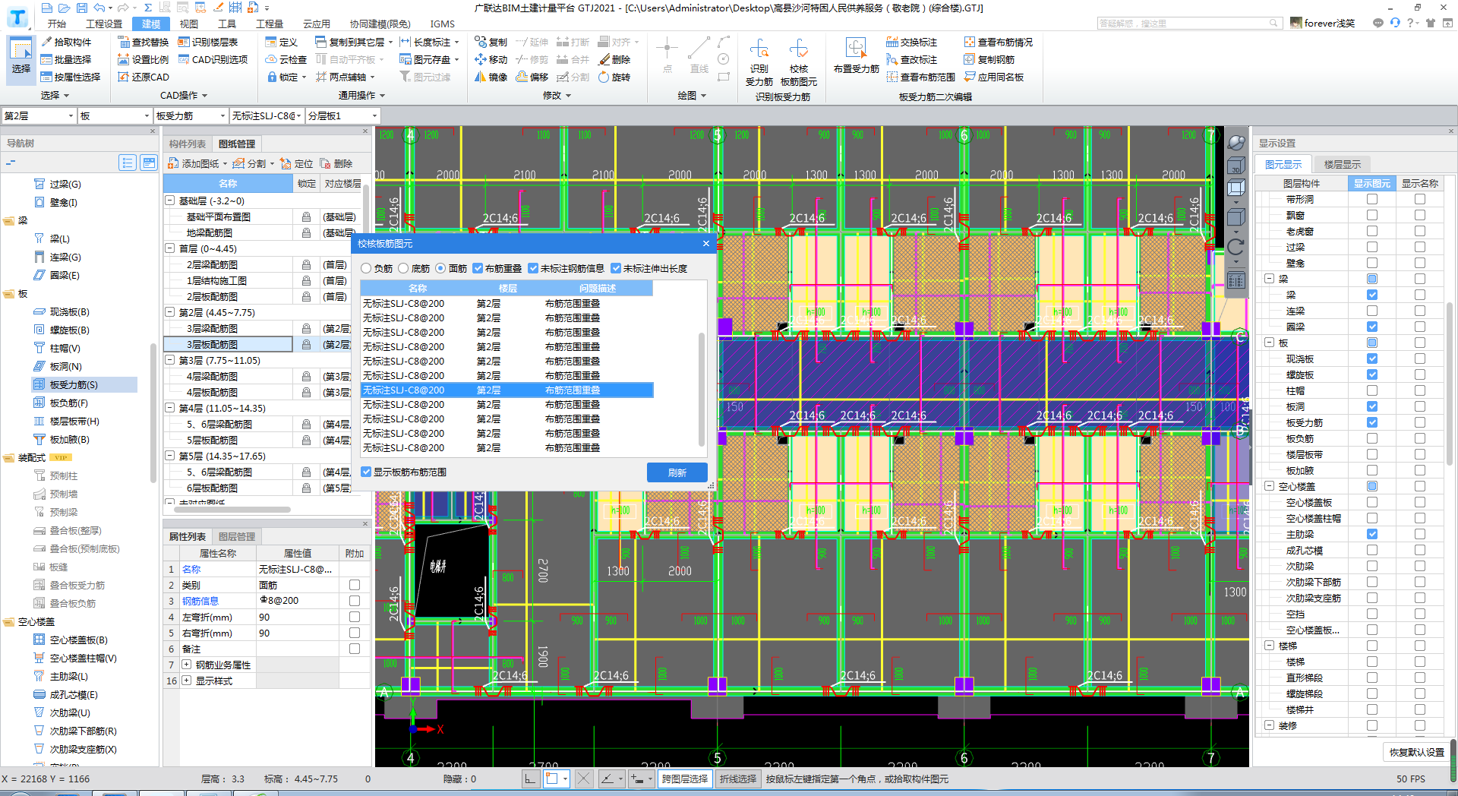Toggle 板受力筋 显示图元 checkbox

pyautogui.click(x=1372, y=422)
